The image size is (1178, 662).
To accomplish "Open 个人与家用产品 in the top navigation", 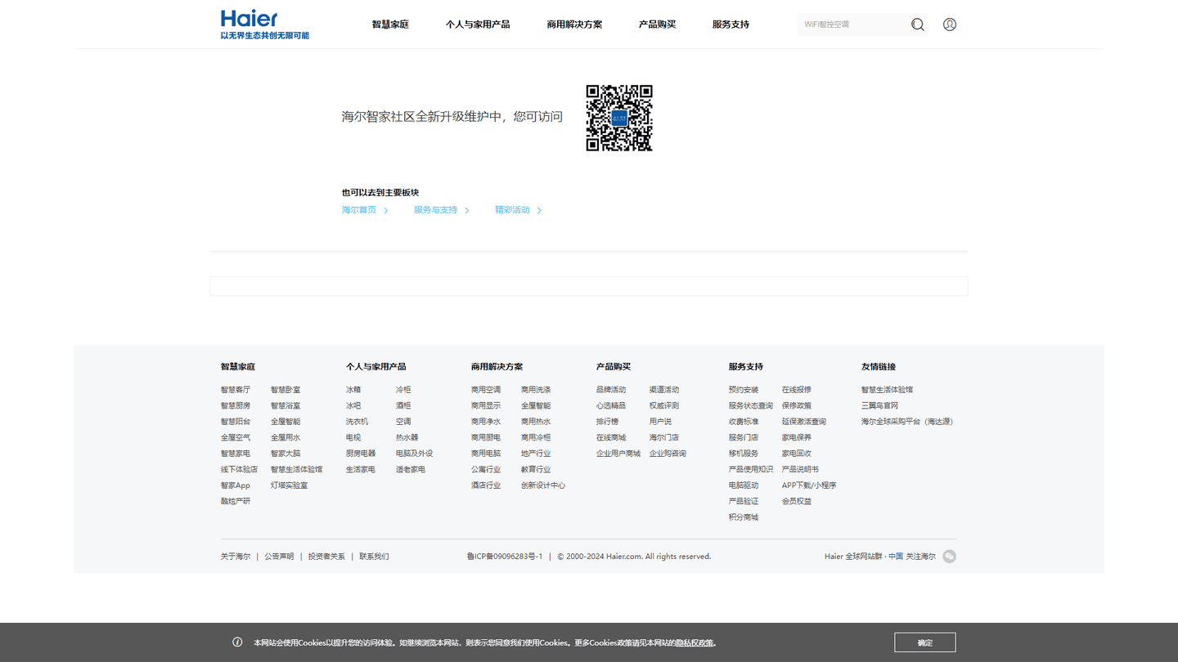I will (x=478, y=25).
